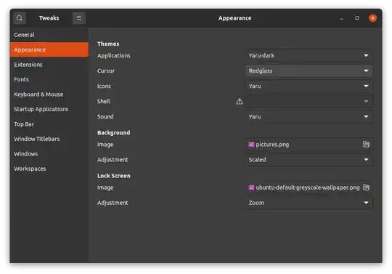
Task: Click the Lock Screen section heading
Action: coord(114,176)
